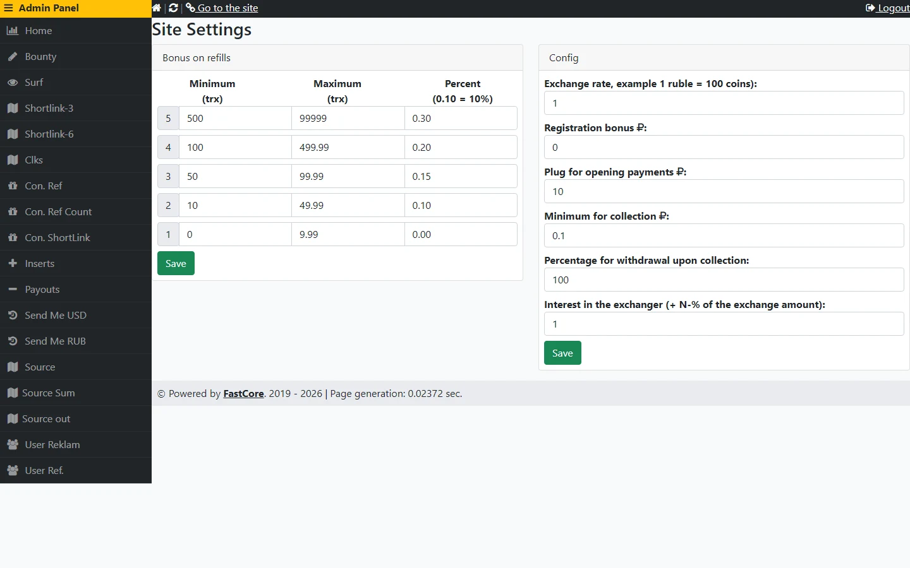The height and width of the screenshot is (568, 910).
Task: Click the users icon next to User Ref.
Action: [x=13, y=470]
